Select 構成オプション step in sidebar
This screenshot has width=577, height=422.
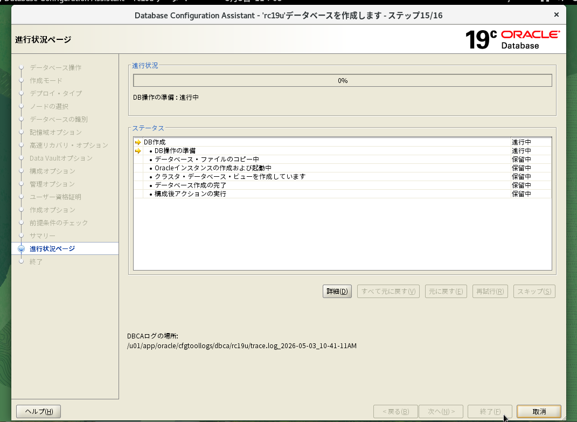pyautogui.click(x=53, y=171)
